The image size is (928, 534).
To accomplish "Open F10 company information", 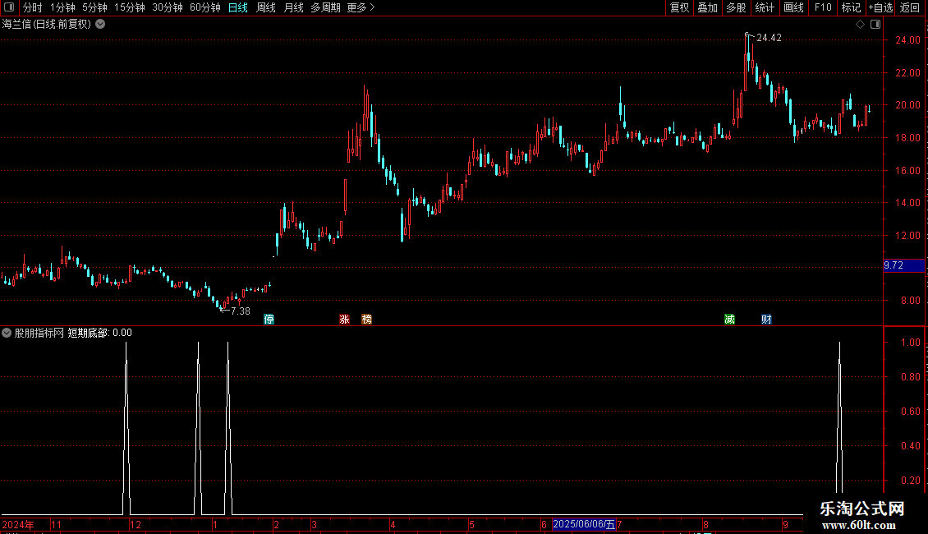I will point(823,7).
